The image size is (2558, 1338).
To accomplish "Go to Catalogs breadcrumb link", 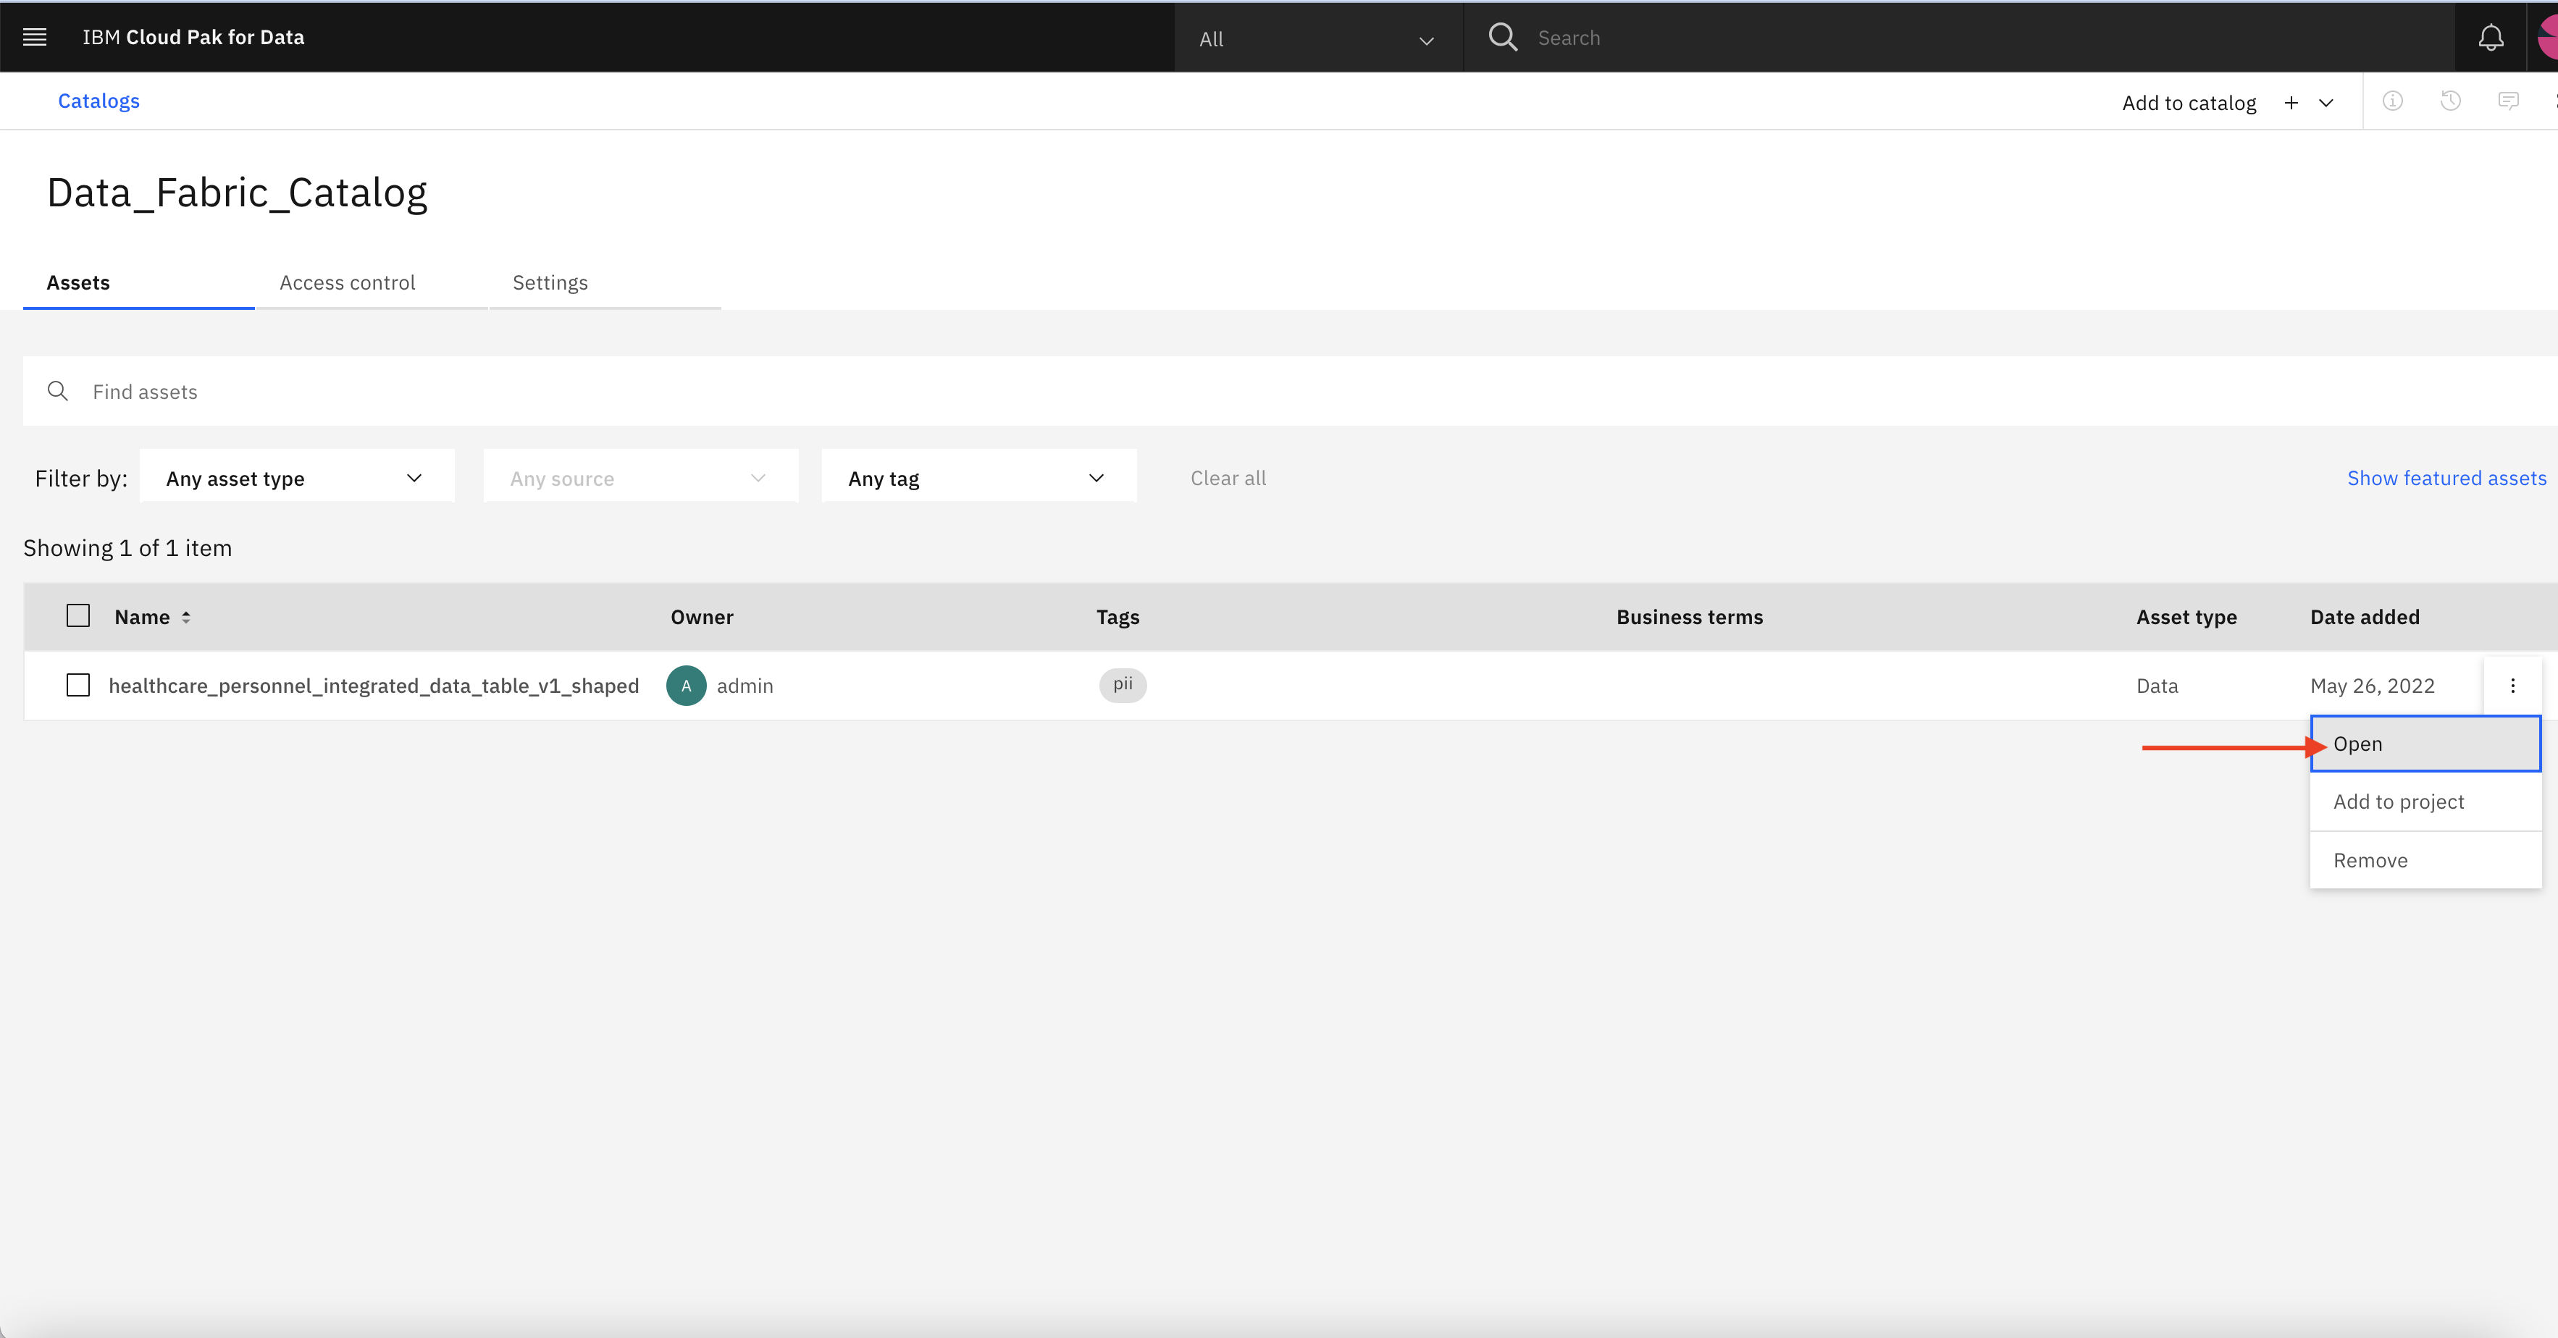I will pos(98,101).
